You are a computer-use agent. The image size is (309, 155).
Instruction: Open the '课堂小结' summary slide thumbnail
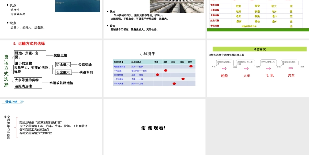click(x=51, y=127)
